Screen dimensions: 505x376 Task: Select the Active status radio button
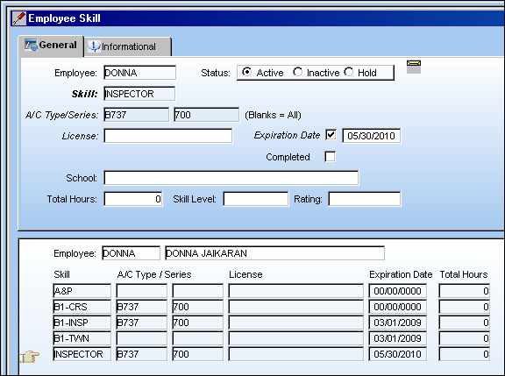246,72
